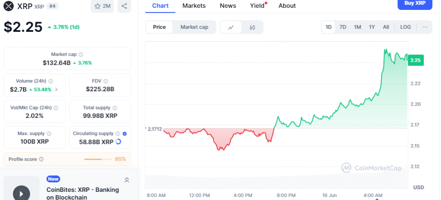The image size is (441, 200).
Task: Select All time range
Action: pyautogui.click(x=386, y=27)
